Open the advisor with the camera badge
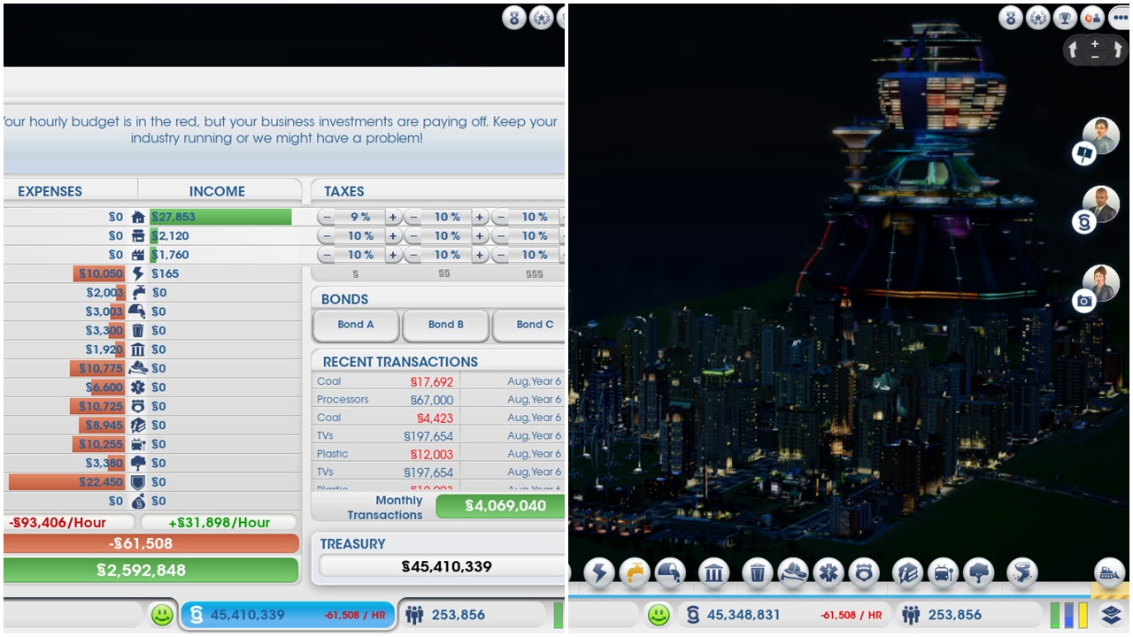 click(1098, 288)
